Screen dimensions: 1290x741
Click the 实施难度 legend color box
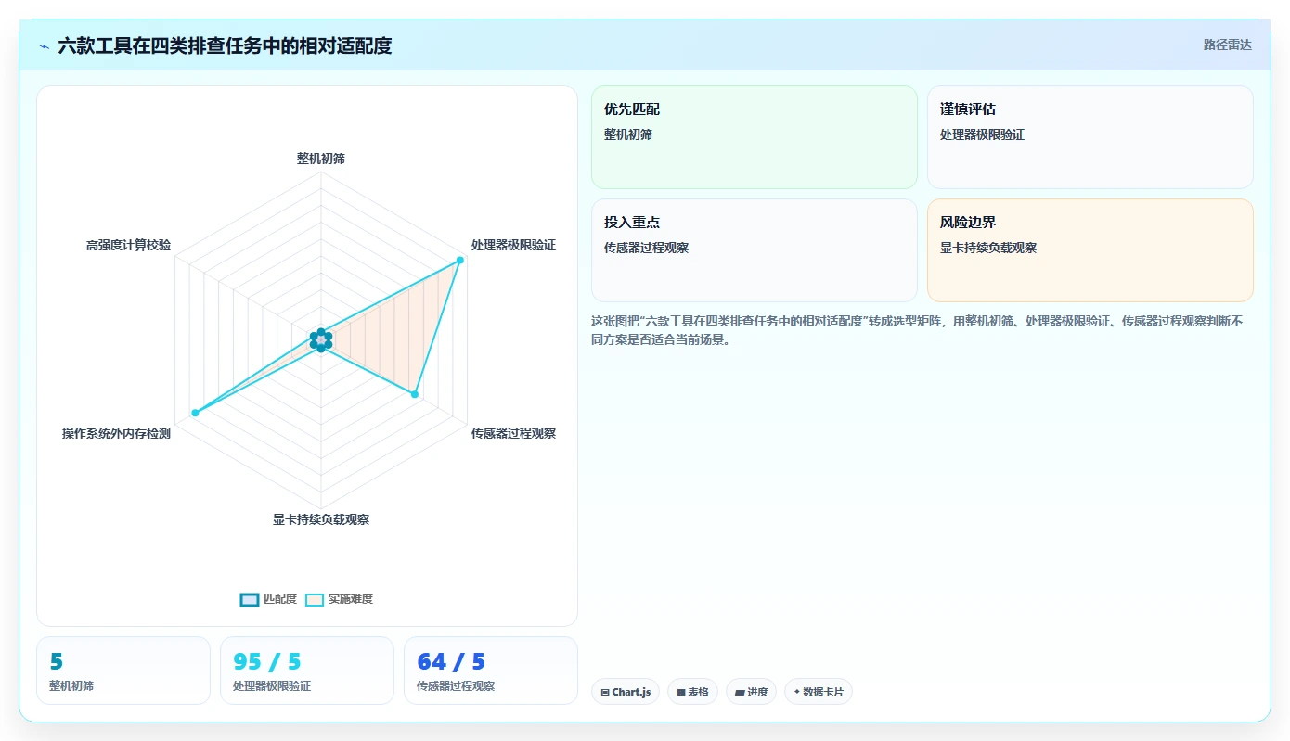(316, 599)
